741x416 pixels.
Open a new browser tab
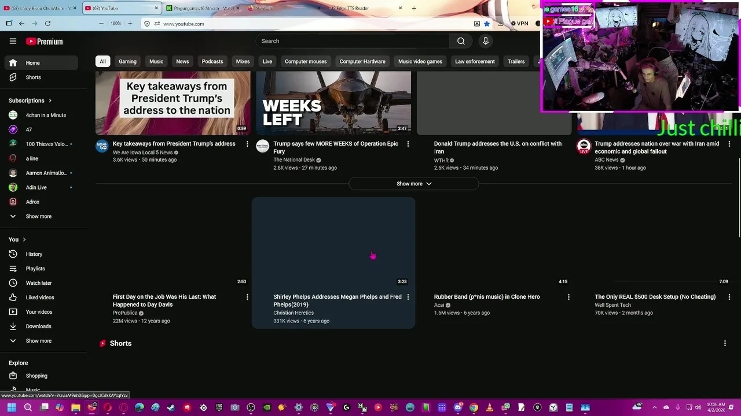pos(414,8)
